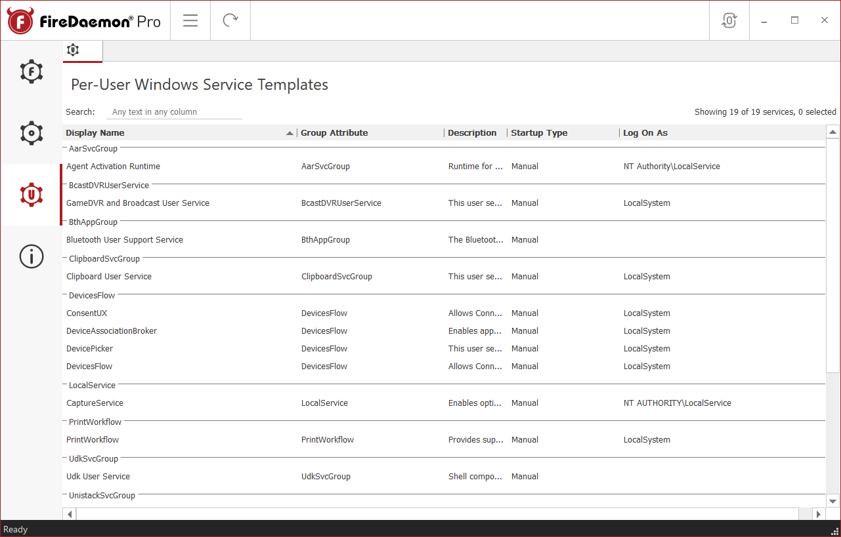Select the per-user services U sidebar icon
Screen dimensions: 841x537
coord(31,195)
